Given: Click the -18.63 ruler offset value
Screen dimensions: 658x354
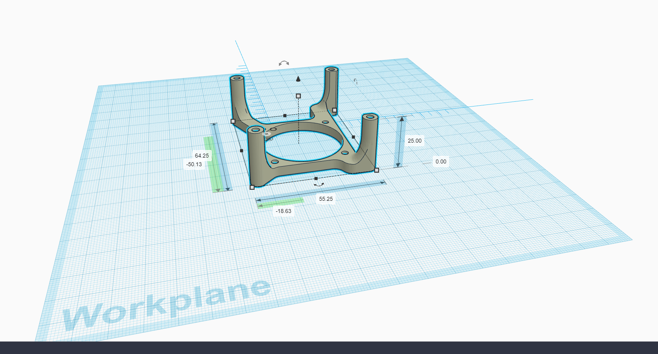Looking at the screenshot, I should click(x=284, y=211).
